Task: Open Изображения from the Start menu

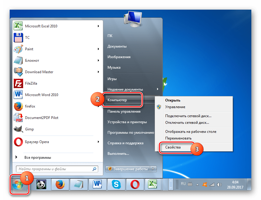Action: coord(119,57)
